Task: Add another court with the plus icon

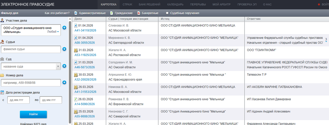Action: (x=64, y=66)
